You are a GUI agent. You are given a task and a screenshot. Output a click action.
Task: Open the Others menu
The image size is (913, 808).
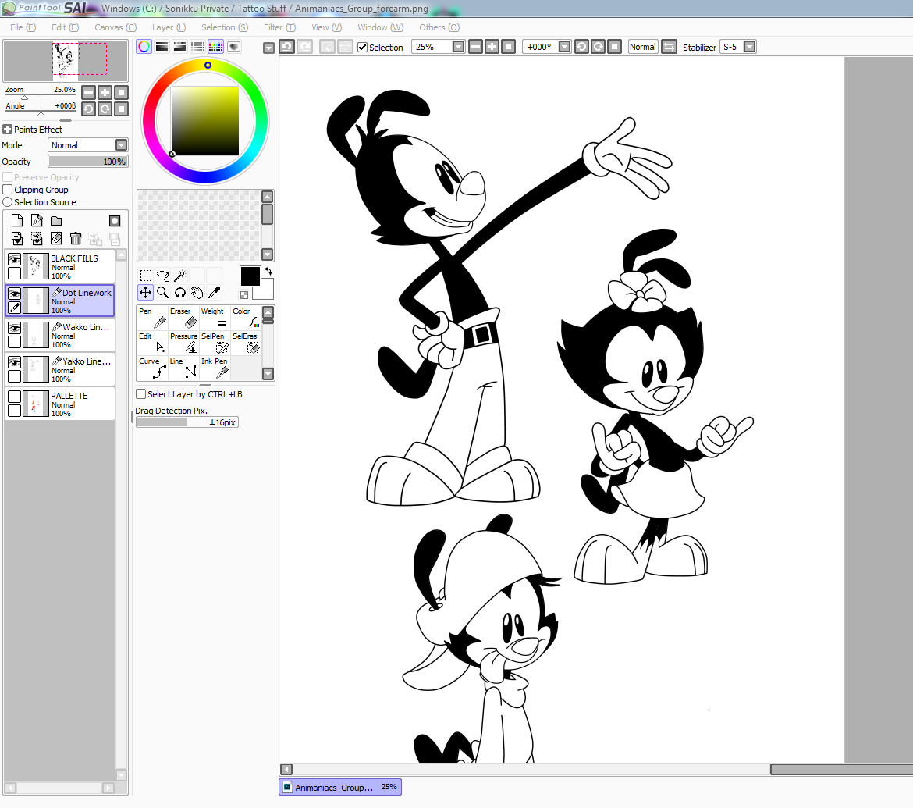(x=439, y=27)
